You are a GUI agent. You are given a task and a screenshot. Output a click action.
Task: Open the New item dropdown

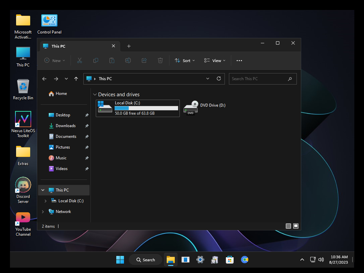coord(55,60)
